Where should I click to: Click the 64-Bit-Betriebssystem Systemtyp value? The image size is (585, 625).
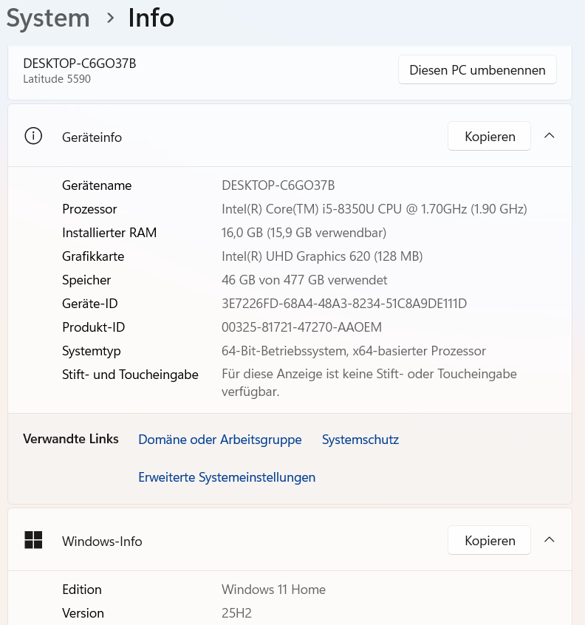354,351
